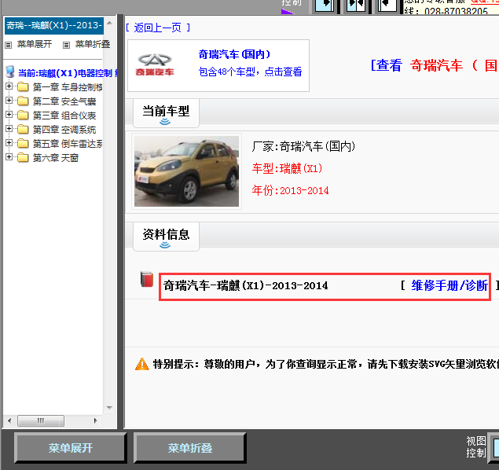Click the text 厂家:奇瑞汽车(国内)

303,146
